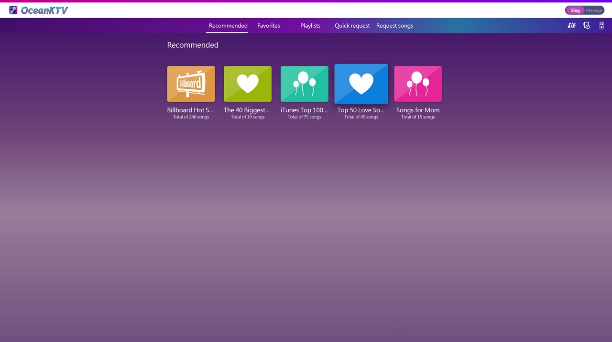Click the 'Recommended' section heading
The height and width of the screenshot is (342, 612).
click(193, 45)
